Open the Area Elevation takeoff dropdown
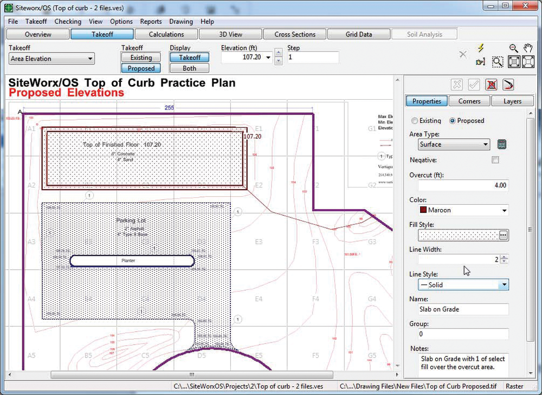 [51, 59]
